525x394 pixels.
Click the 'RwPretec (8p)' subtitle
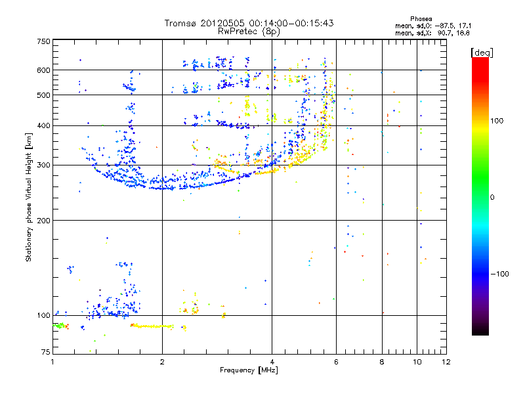pyautogui.click(x=249, y=32)
